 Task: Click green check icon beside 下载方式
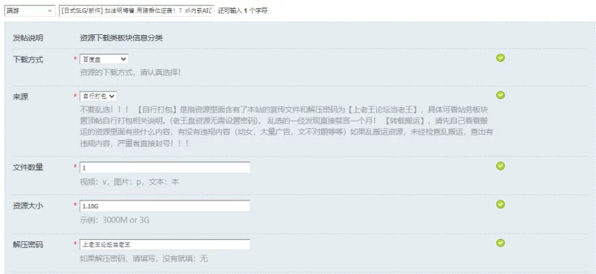[x=501, y=58]
